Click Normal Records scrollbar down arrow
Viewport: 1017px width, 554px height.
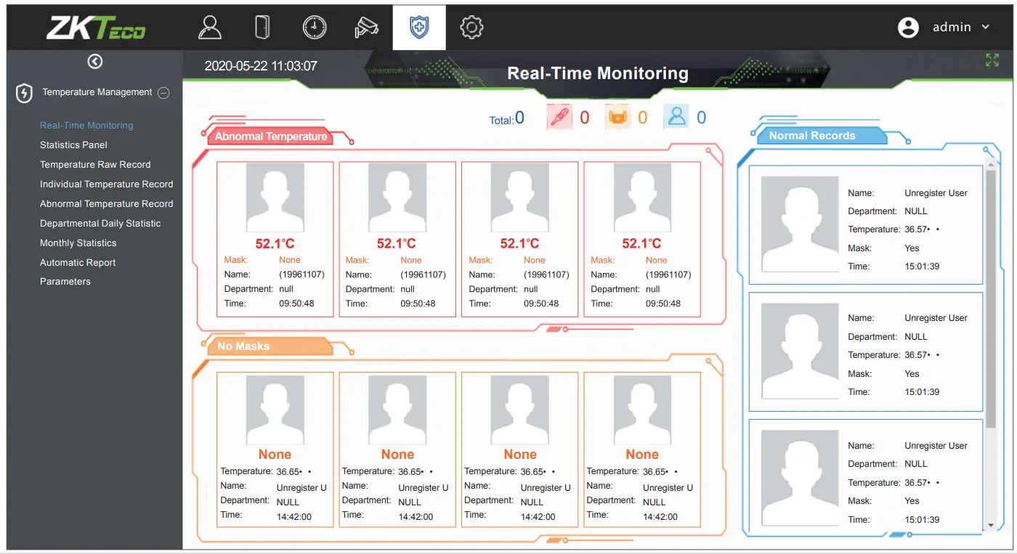coord(990,524)
